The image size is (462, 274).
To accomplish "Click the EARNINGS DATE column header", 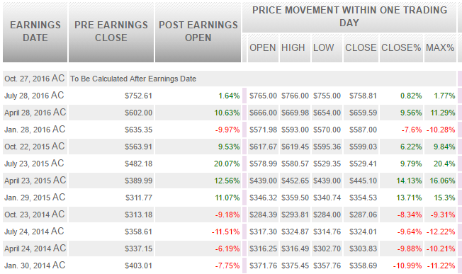I will [35, 32].
